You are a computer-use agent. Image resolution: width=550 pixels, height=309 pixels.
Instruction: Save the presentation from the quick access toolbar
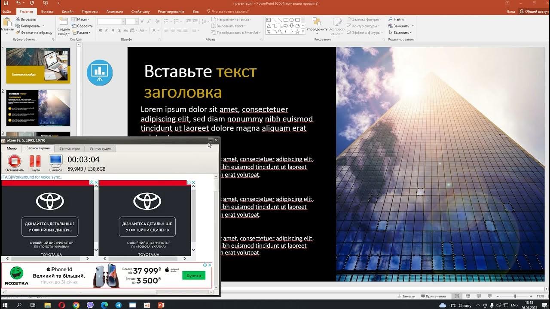pos(6,3)
